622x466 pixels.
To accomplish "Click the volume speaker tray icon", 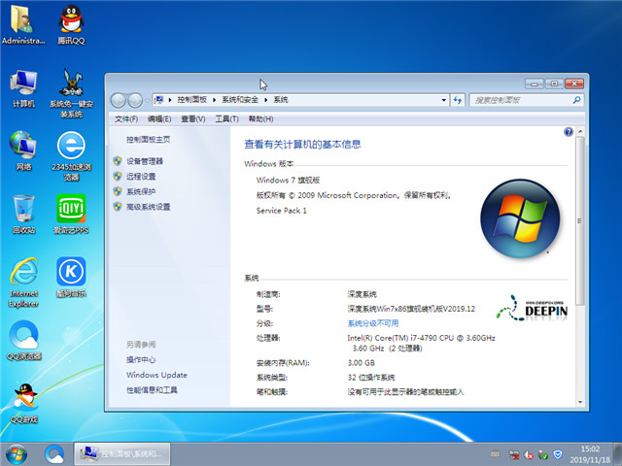I will click(x=528, y=454).
